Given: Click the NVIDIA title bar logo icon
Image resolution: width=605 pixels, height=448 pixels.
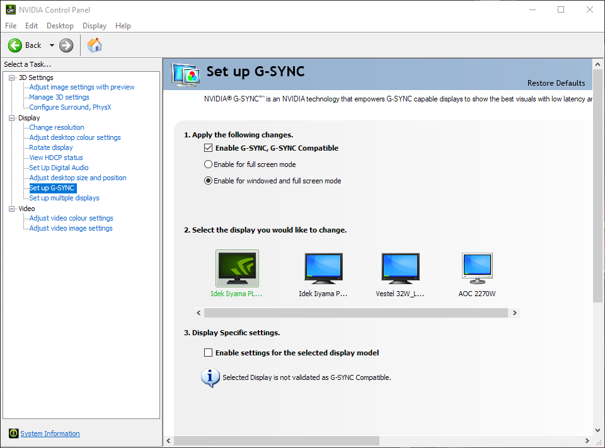Looking at the screenshot, I should click(x=11, y=9).
